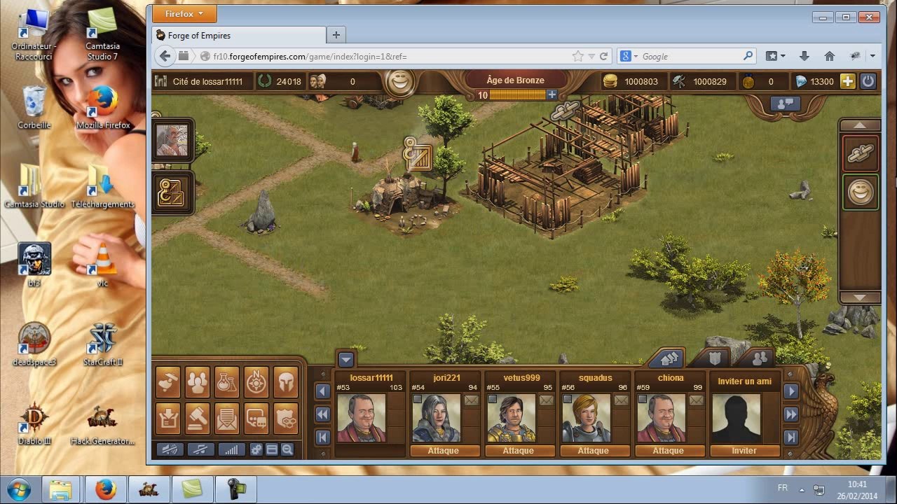Click the forge points progress bar
Image resolution: width=897 pixels, height=504 pixels.
[x=517, y=95]
